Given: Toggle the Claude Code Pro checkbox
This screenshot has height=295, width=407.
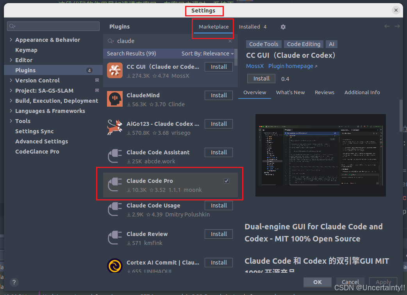Looking at the screenshot, I should pos(227,181).
